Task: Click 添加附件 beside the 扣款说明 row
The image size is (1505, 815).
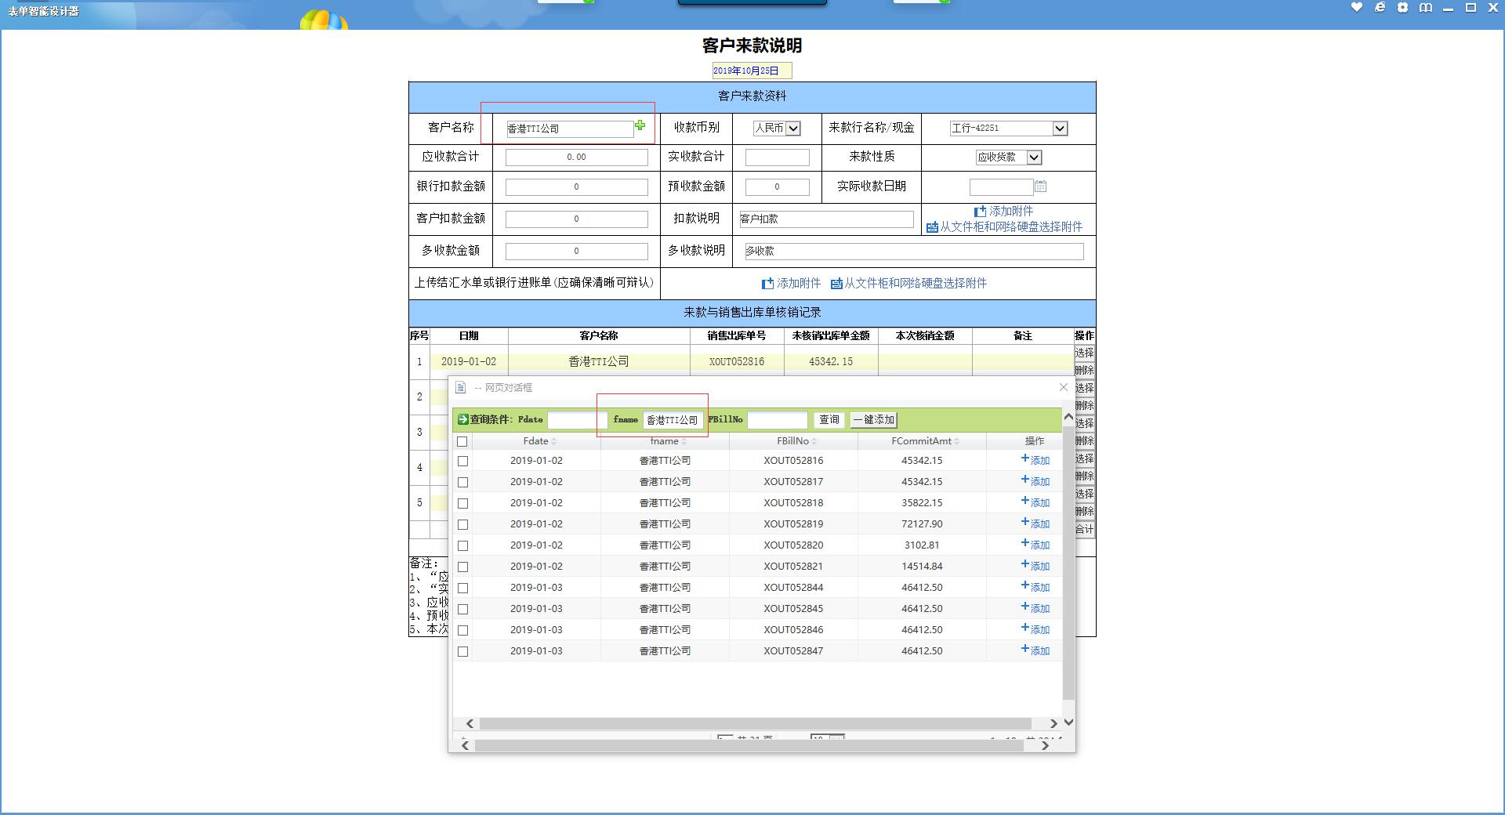Action: 1003,212
